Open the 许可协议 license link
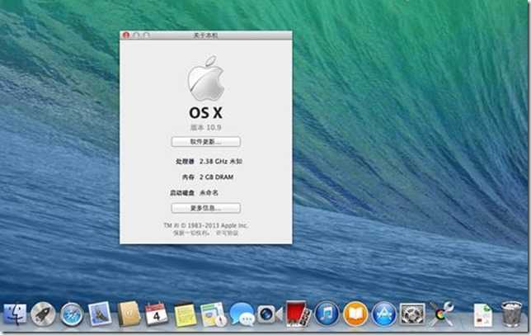Viewport: 531px width, 335px height. click(228, 233)
